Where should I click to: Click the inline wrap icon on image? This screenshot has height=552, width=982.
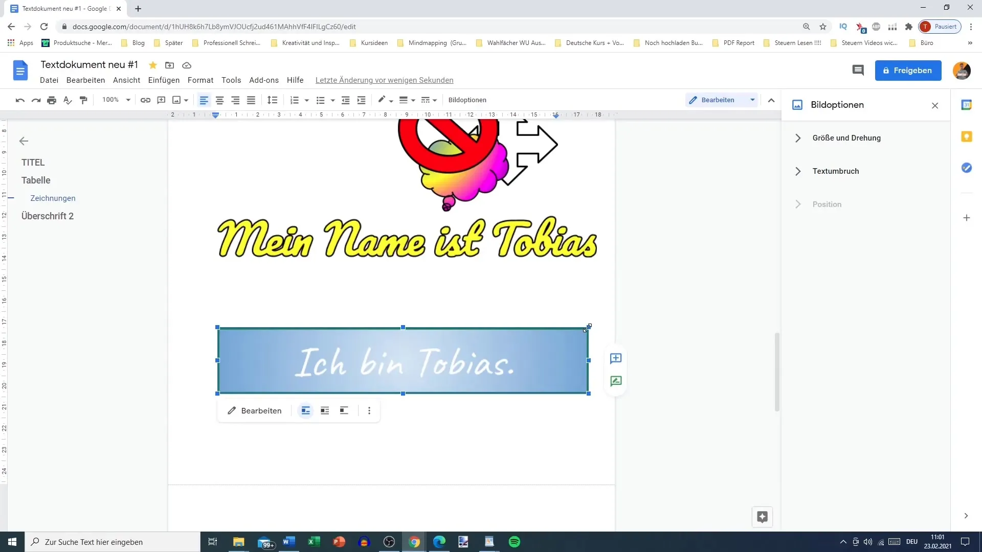point(306,410)
